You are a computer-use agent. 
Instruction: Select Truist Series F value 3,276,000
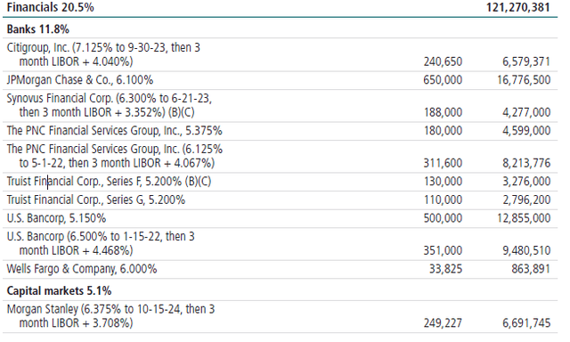526,182
